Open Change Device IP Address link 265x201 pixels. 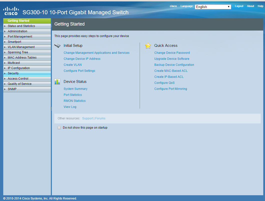tap(82, 59)
